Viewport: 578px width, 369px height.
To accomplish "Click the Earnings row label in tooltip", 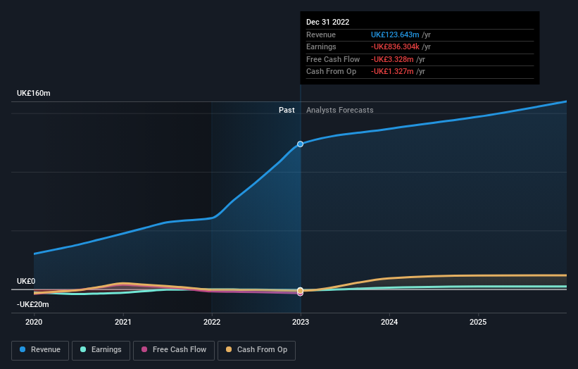I will 321,46.
